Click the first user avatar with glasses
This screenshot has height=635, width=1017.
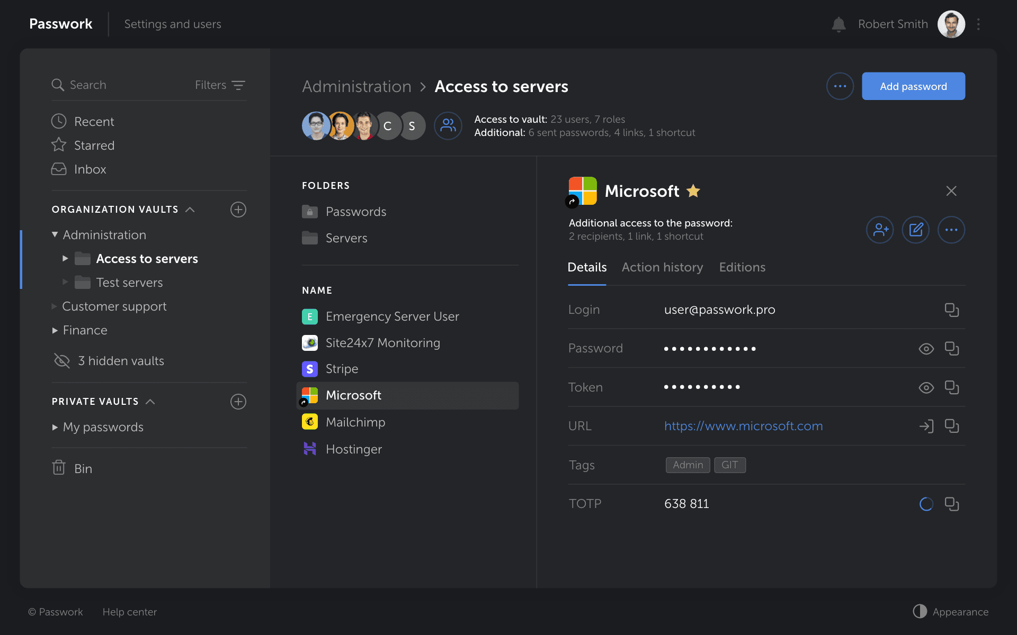pos(316,126)
